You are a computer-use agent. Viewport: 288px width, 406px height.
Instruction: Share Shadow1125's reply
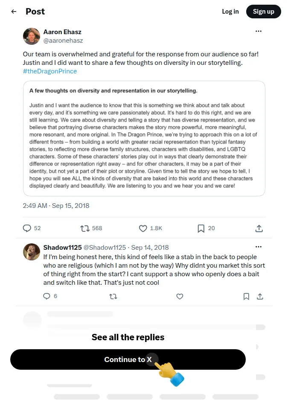[260, 296]
